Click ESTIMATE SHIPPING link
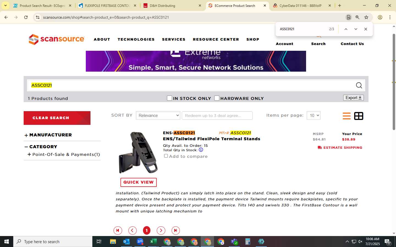The height and width of the screenshot is (247, 396). point(340,148)
